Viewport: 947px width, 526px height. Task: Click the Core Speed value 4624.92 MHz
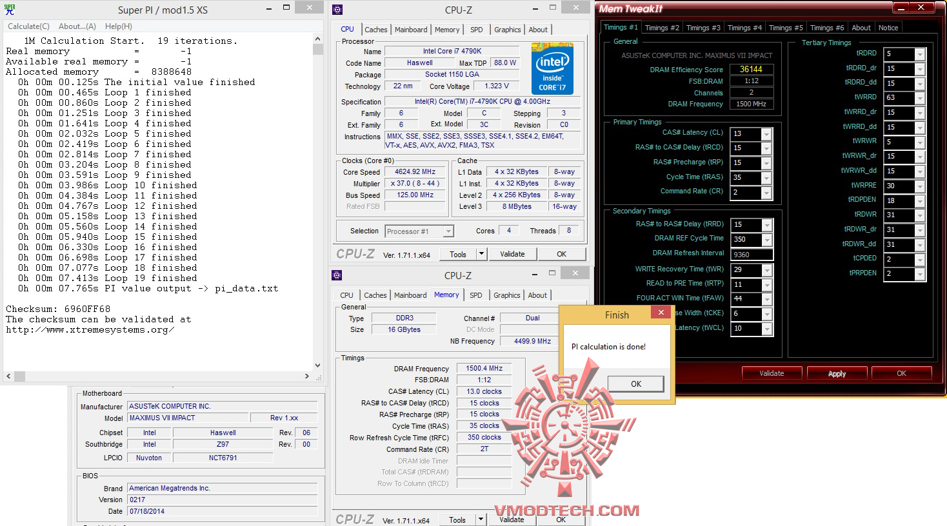(x=415, y=172)
